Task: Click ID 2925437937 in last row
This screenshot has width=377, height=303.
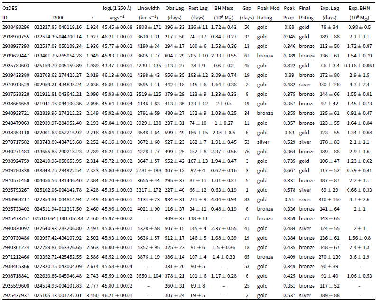Action: 16,295
